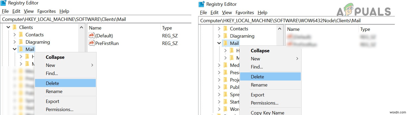
Task: Choose Delete in right context menu
Action: coord(271,77)
